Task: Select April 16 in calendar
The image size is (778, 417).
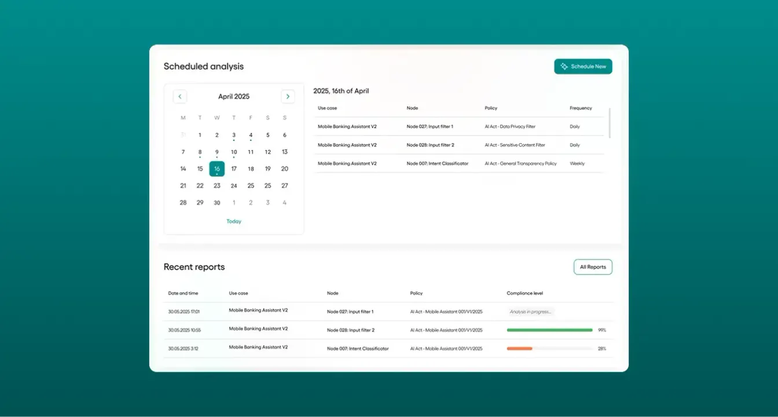Action: point(217,169)
